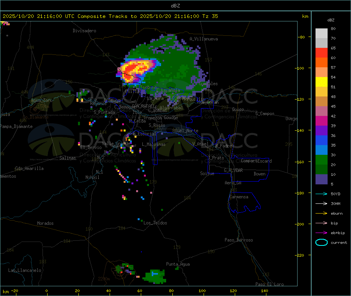Click the 'Punta_Agua' map label
This screenshot has width=351, height=296.
click(x=178, y=264)
